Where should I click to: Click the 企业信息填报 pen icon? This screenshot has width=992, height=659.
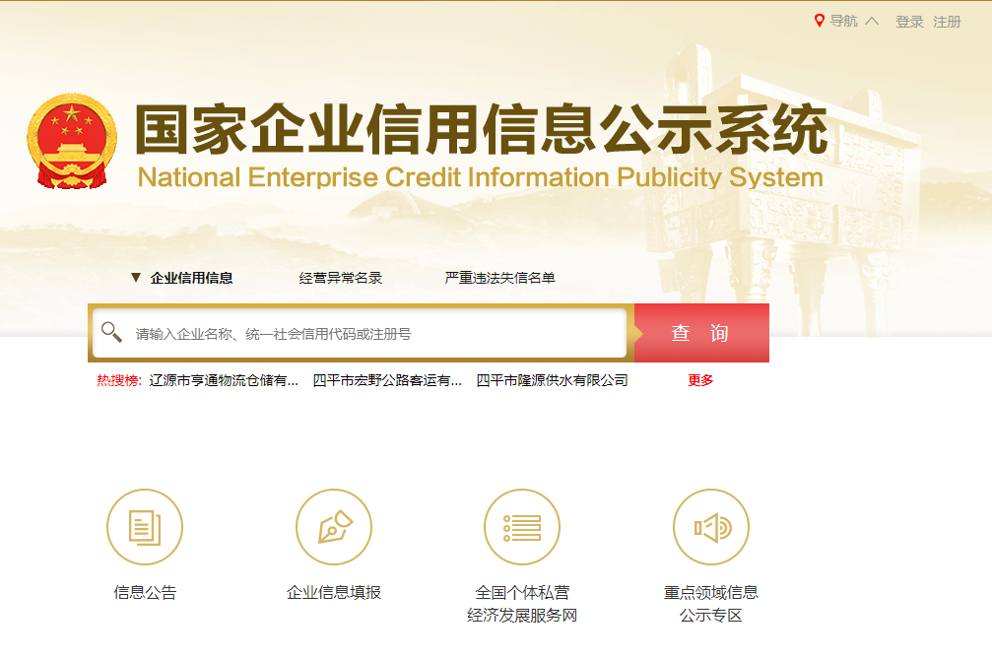point(333,527)
